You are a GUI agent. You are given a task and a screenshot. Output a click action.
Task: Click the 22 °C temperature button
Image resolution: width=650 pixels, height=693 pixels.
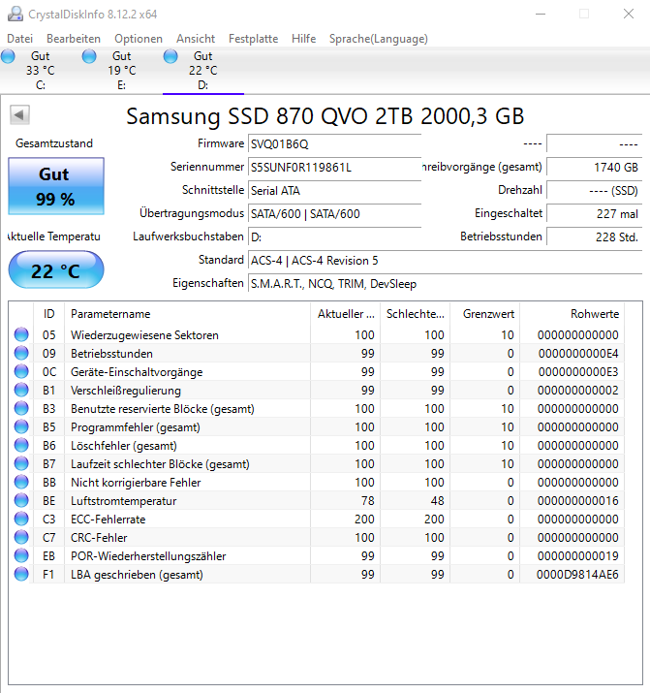(56, 269)
